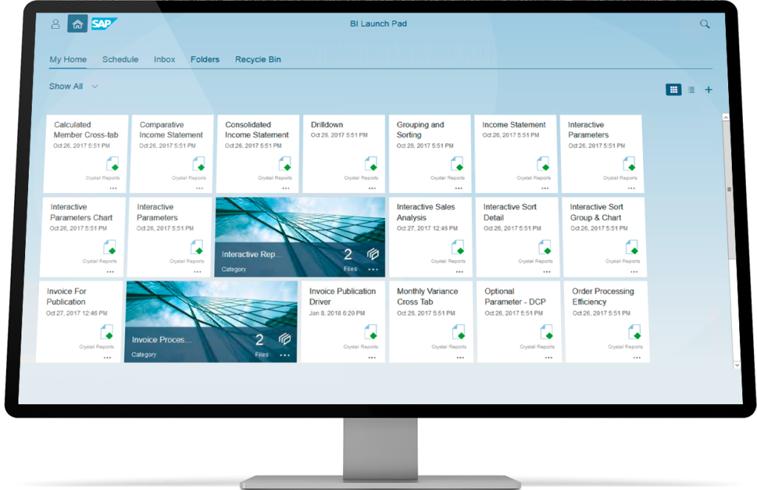Open more options on Invoice Proces category tile
Image resolution: width=757 pixels, height=490 pixels.
[285, 355]
